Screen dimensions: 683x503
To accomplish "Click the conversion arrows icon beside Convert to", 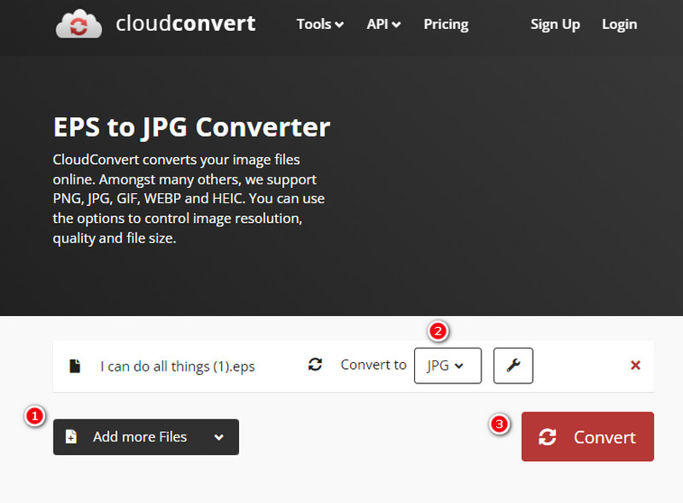I will pos(315,364).
